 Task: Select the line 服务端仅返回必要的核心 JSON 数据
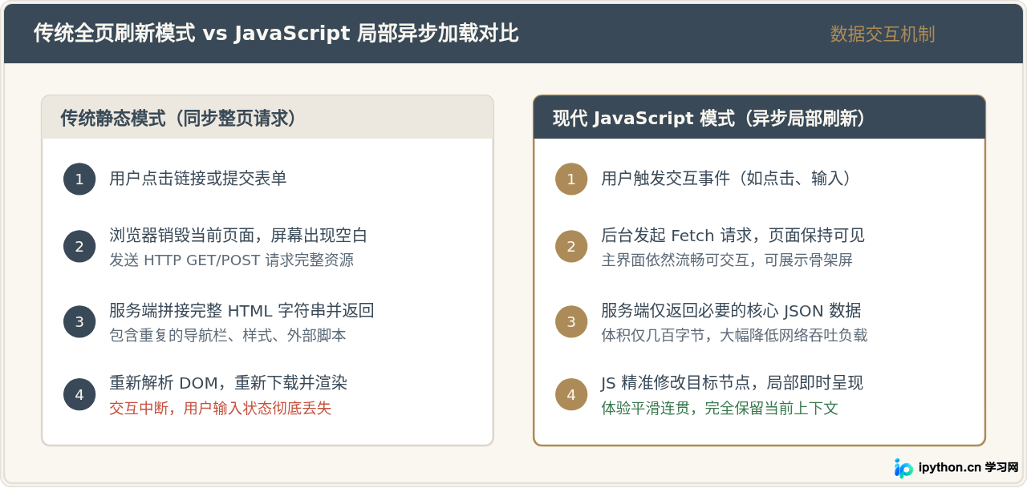point(731,311)
